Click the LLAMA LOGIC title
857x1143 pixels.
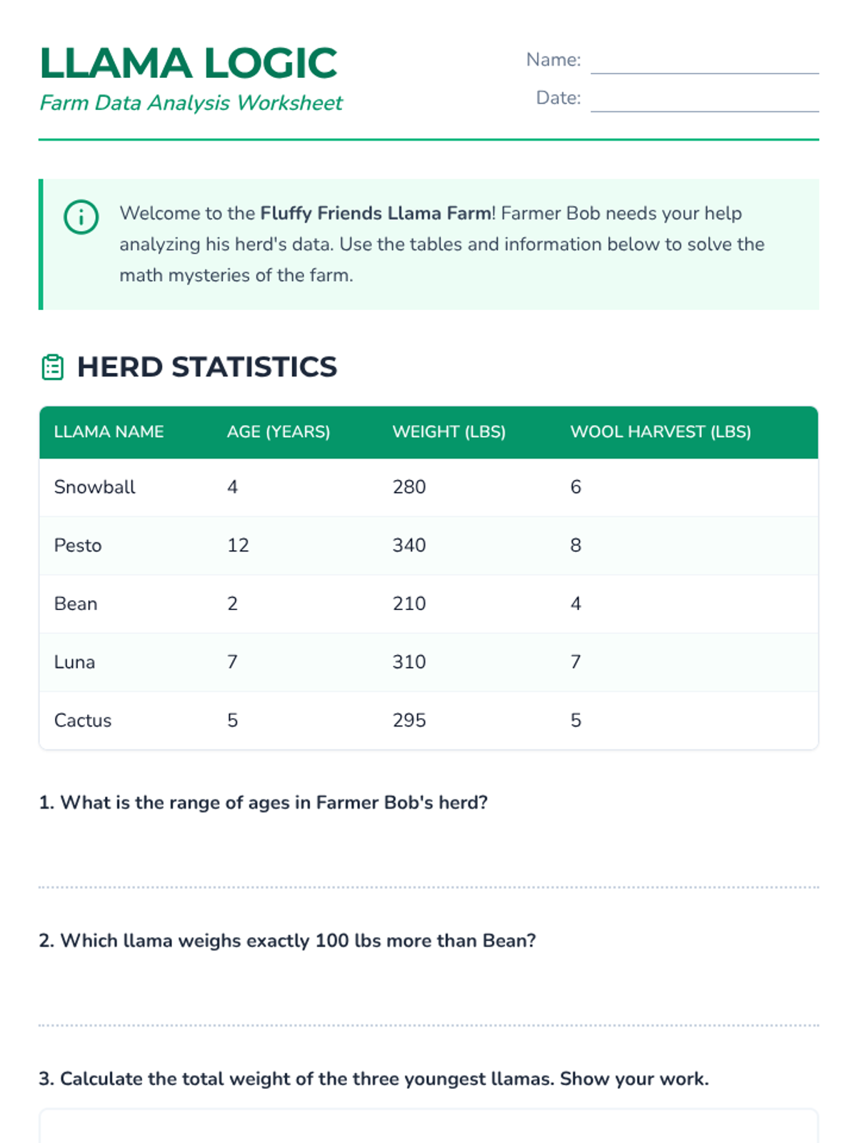(x=189, y=63)
